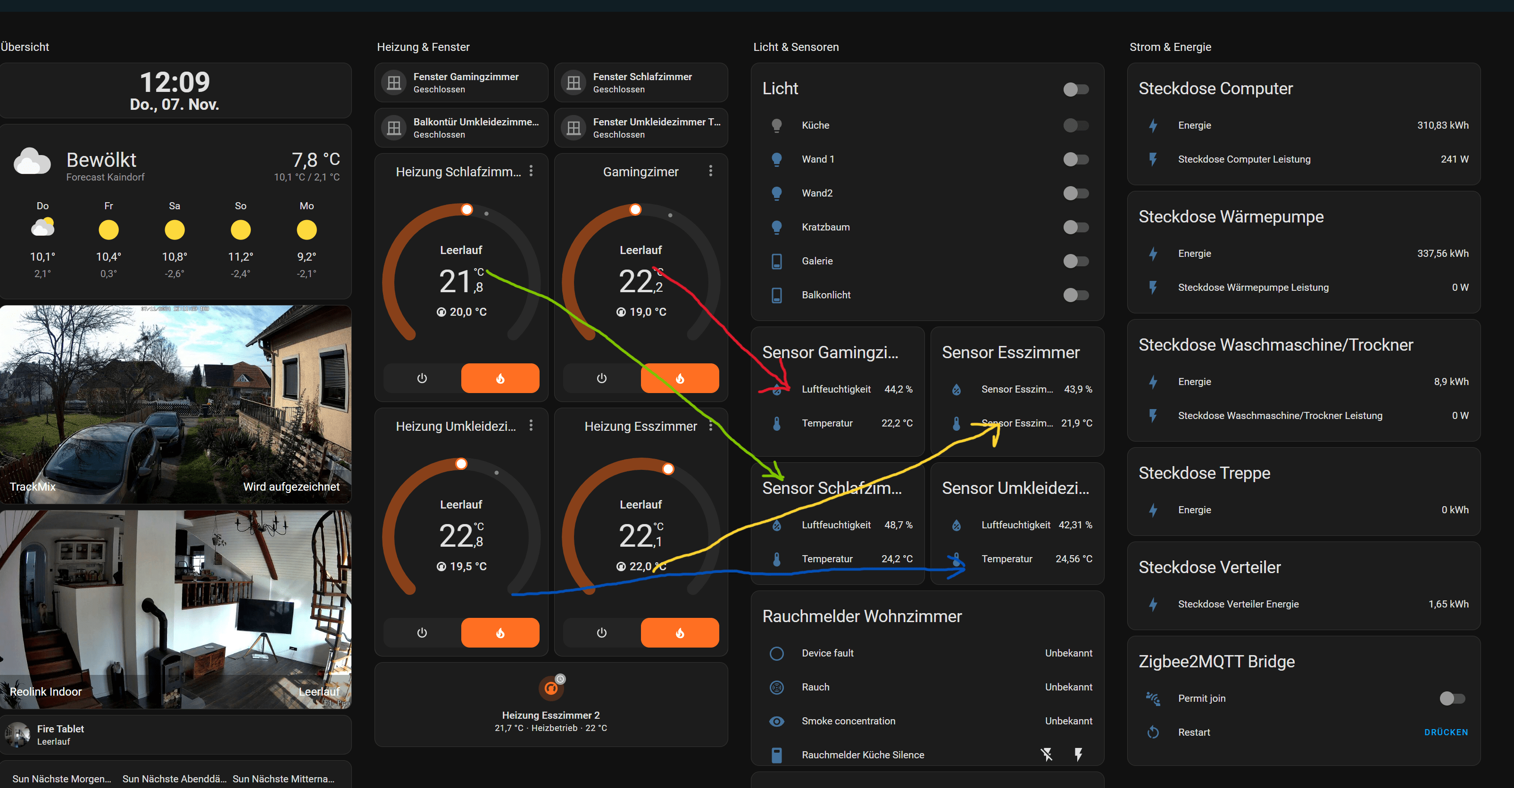The height and width of the screenshot is (788, 1514).
Task: Open three-dot menu of Heizung Schlafzimmer
Action: pos(531,171)
